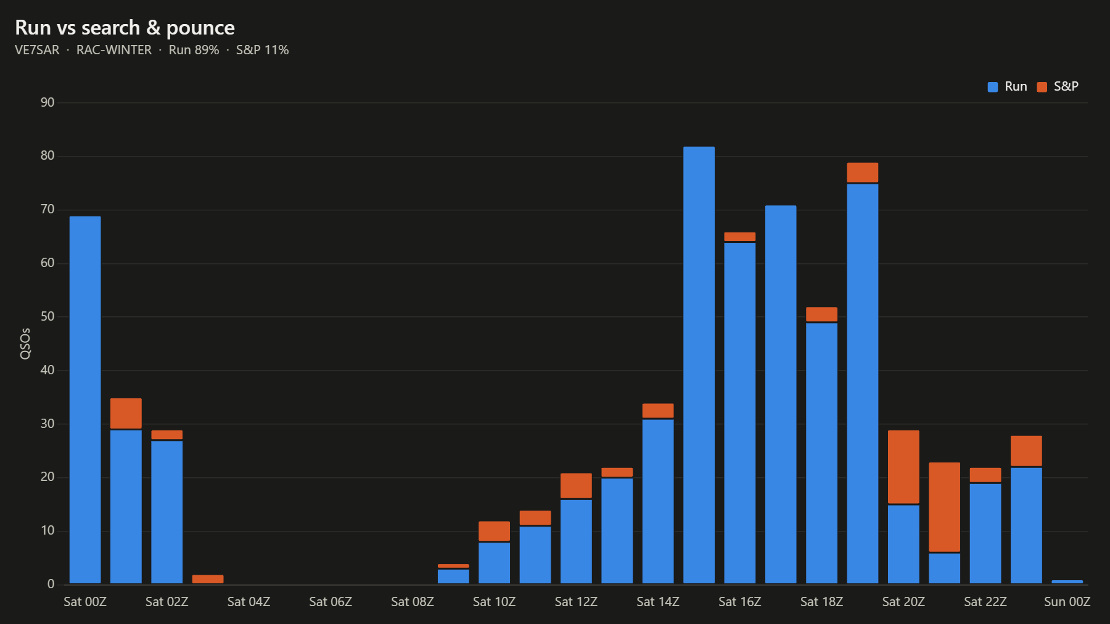This screenshot has width=1110, height=624.
Task: Click the Sat 14Z blue Run bar
Action: [x=658, y=501]
